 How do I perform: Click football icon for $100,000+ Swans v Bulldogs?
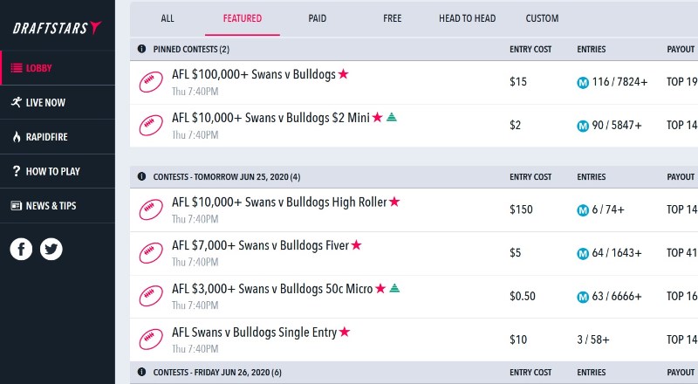(152, 82)
